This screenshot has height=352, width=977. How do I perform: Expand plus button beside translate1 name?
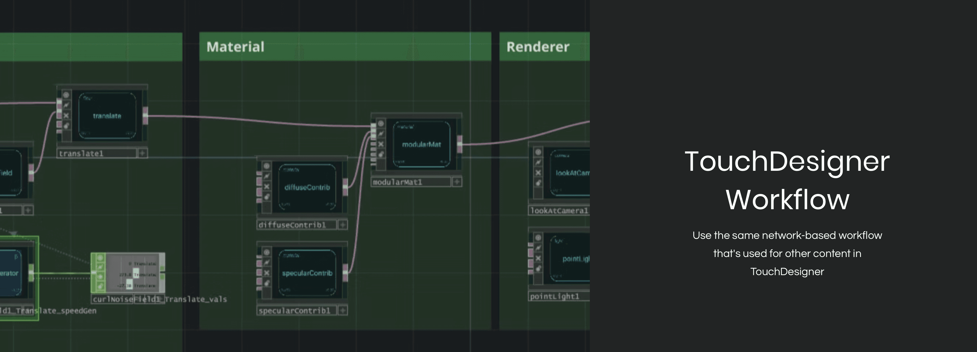click(142, 153)
